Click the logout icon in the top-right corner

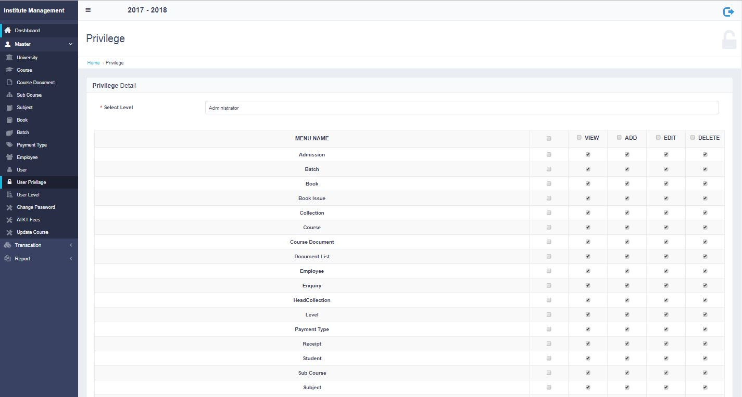[x=728, y=12]
